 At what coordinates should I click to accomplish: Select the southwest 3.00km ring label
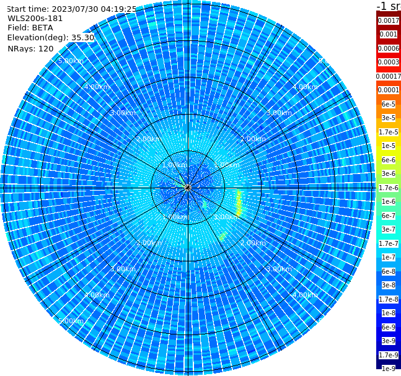123,269
